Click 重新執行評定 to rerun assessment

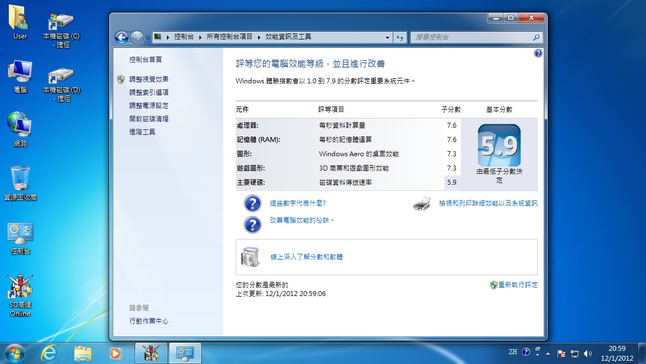(x=518, y=285)
